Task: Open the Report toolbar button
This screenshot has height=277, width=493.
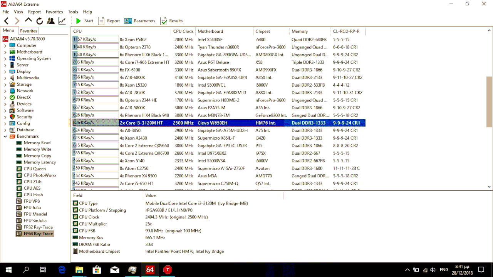Action: (109, 21)
